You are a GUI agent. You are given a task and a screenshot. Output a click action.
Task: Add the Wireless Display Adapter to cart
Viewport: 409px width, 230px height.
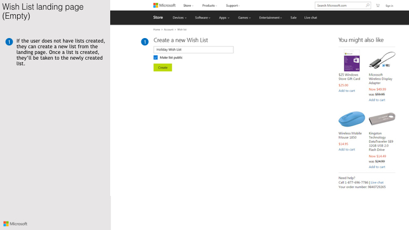(x=377, y=100)
